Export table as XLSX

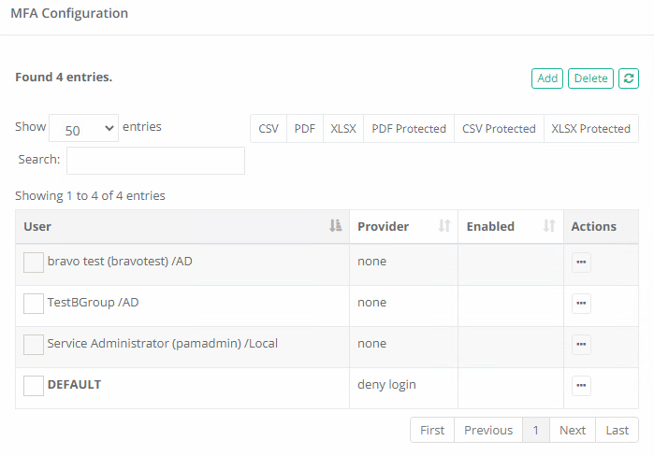coord(343,129)
